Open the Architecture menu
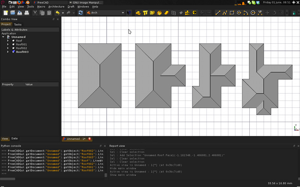 click(x=56, y=6)
